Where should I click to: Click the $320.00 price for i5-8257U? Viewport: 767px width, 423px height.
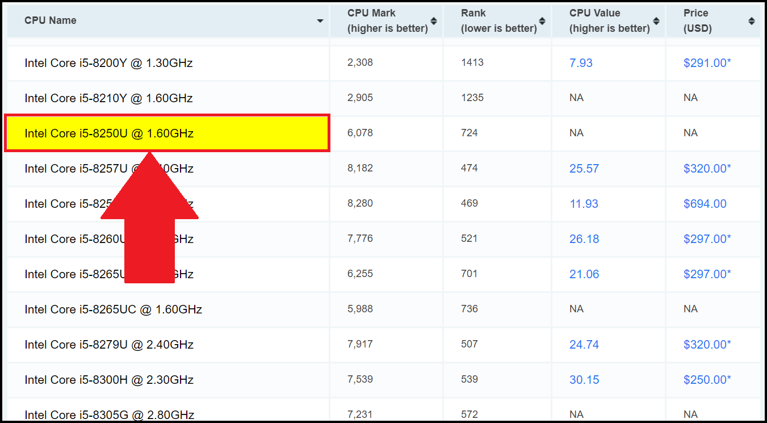tap(707, 168)
